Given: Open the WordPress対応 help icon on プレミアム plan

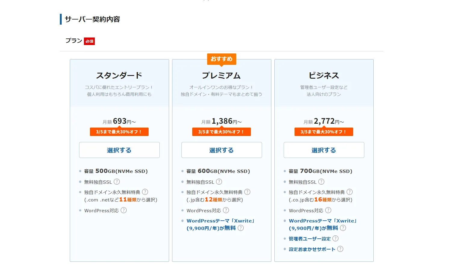Looking at the screenshot, I should point(226,210).
